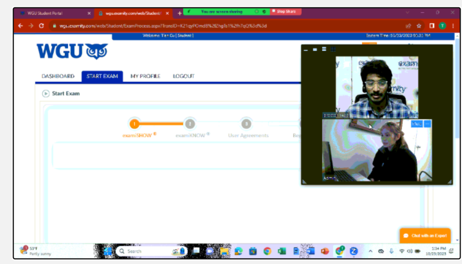Open Zoom from the taskbar
462x264 pixels.
[353, 251]
